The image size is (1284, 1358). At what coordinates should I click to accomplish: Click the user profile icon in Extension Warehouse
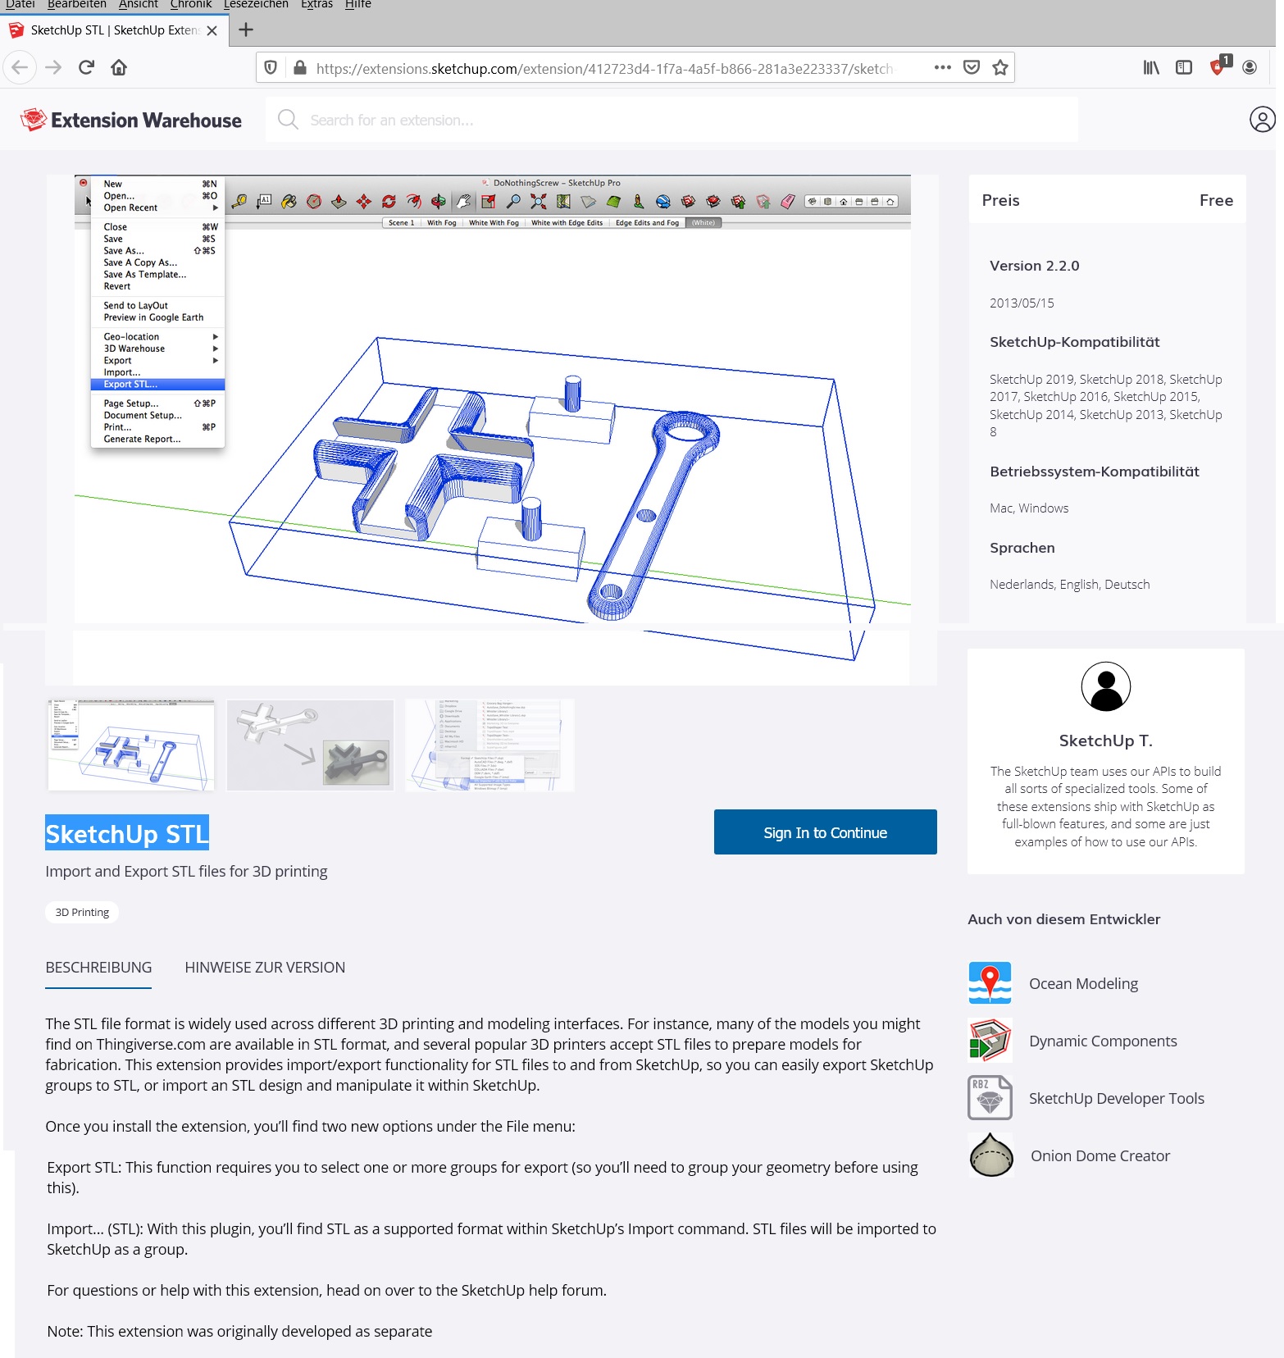pos(1262,120)
